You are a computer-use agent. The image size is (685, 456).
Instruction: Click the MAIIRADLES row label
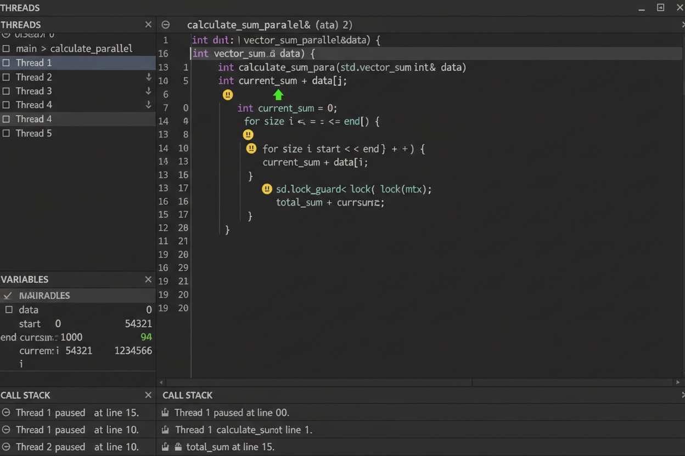coord(44,295)
